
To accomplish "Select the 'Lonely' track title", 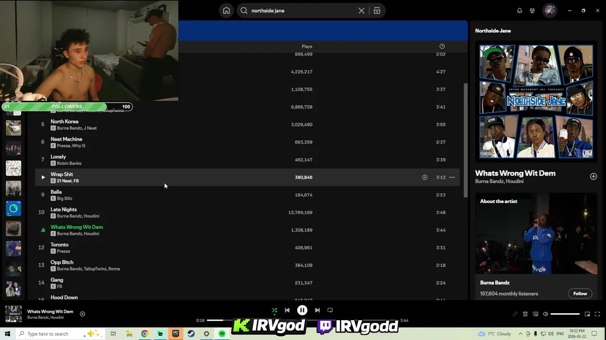I will tap(58, 157).
